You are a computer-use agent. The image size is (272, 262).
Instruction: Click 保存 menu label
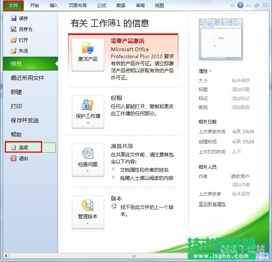tap(23, 18)
